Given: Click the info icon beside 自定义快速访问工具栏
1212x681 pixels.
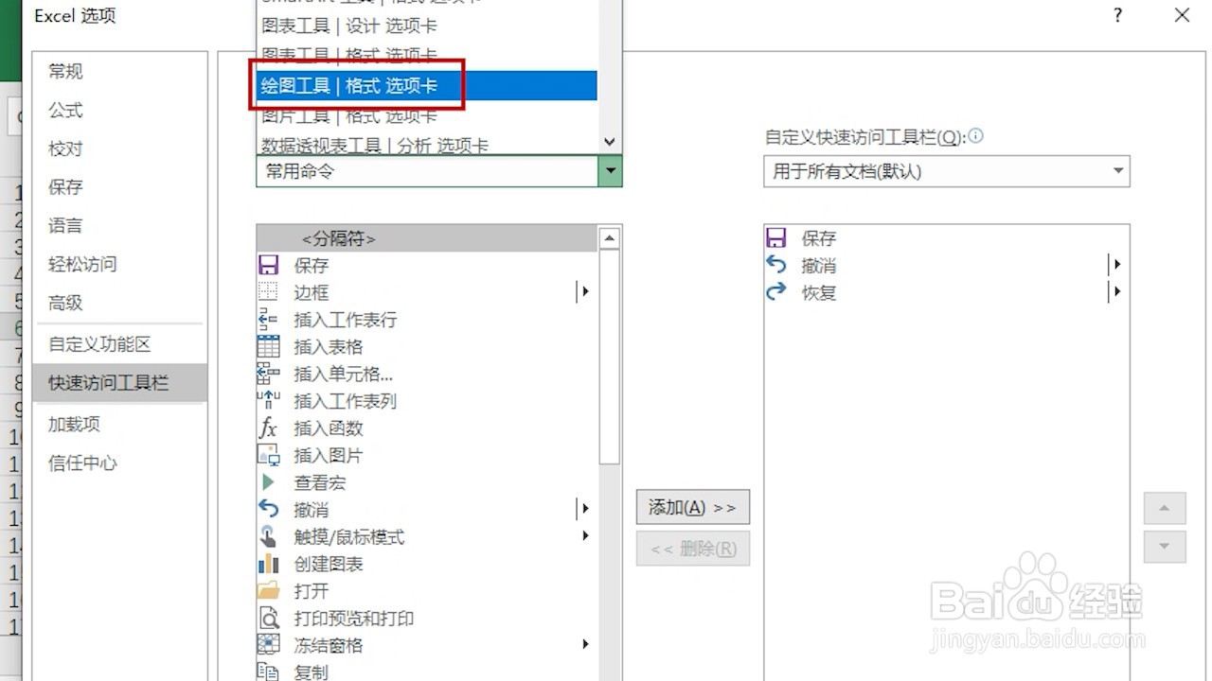Looking at the screenshot, I should (x=975, y=136).
